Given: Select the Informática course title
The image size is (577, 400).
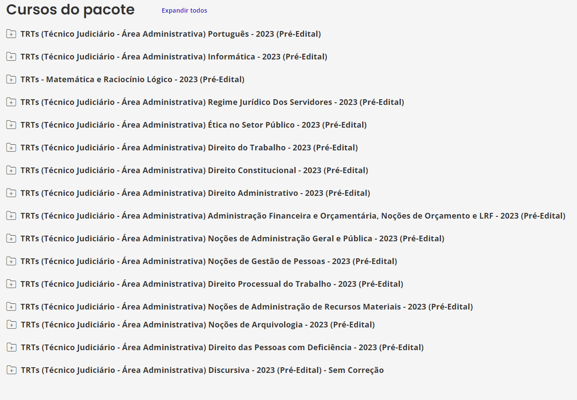Looking at the screenshot, I should (174, 57).
